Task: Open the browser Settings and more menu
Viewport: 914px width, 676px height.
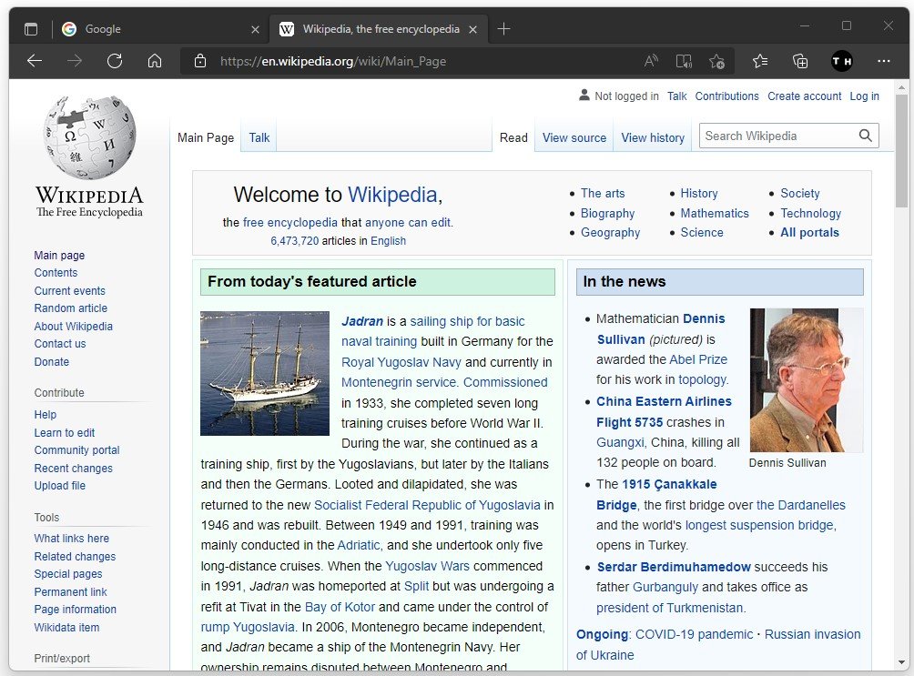Action: 884,61
